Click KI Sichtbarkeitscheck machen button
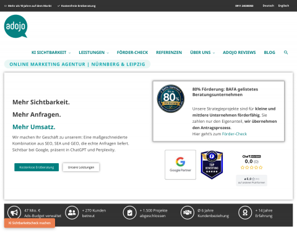 point(30,223)
